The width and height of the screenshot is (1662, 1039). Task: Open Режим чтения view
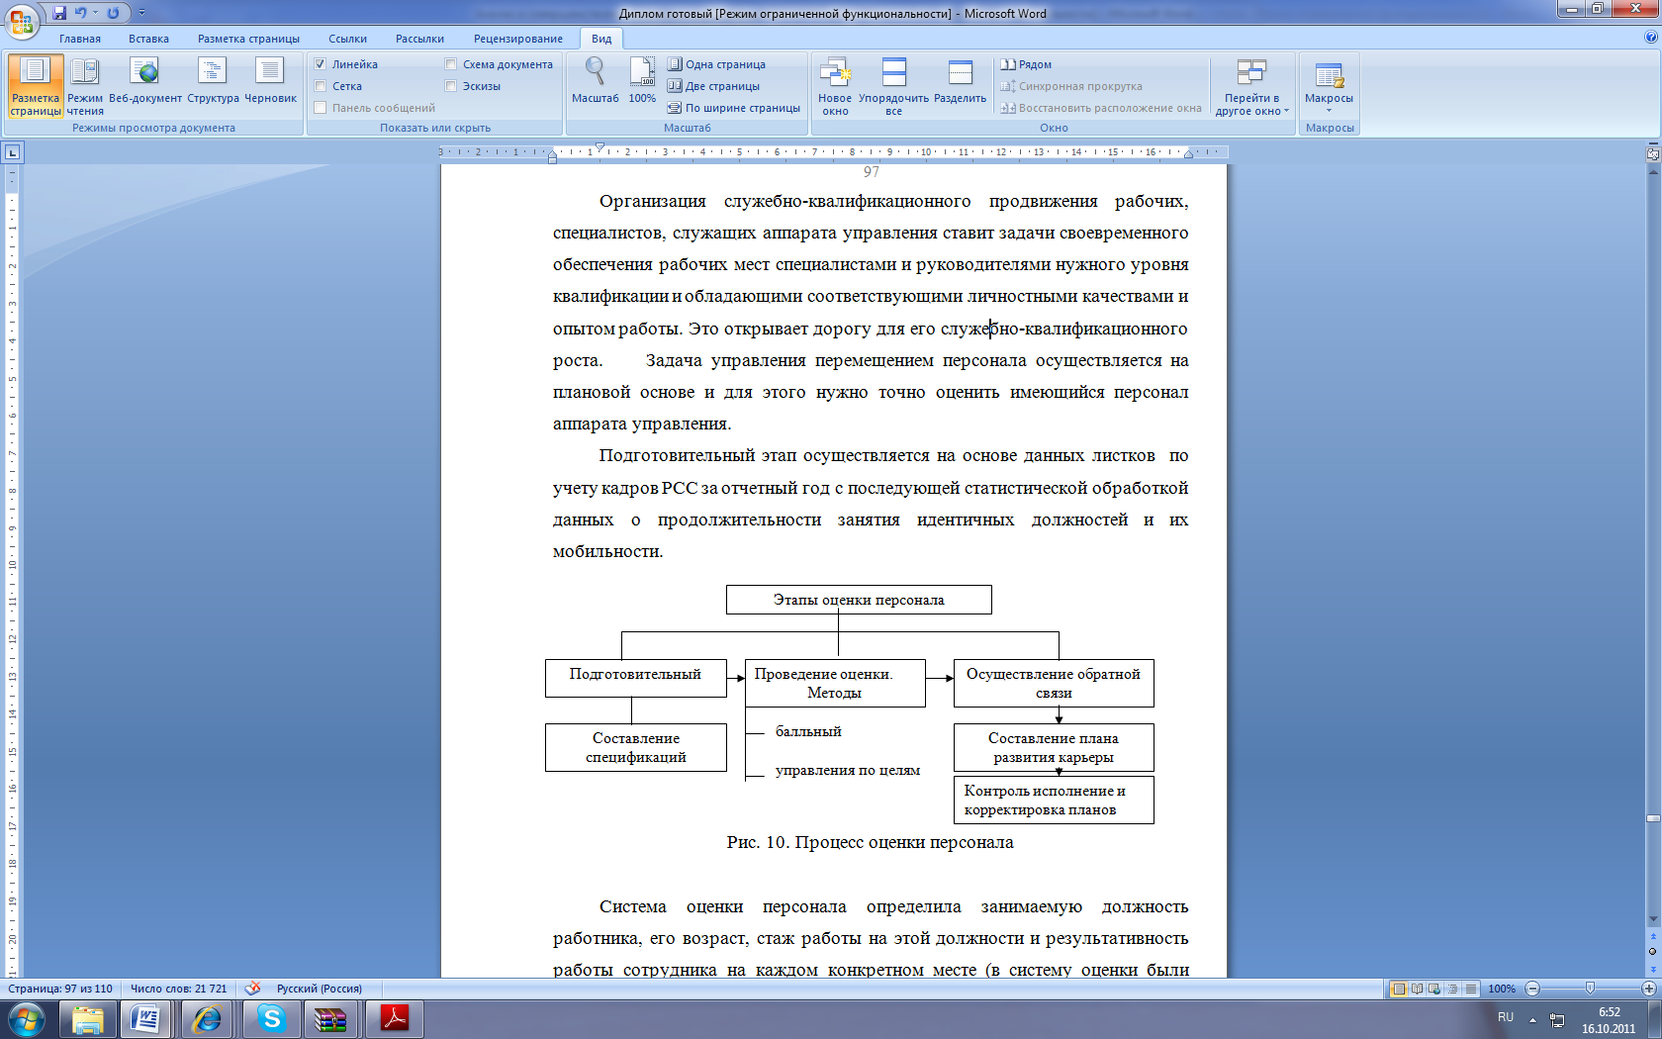click(x=85, y=86)
